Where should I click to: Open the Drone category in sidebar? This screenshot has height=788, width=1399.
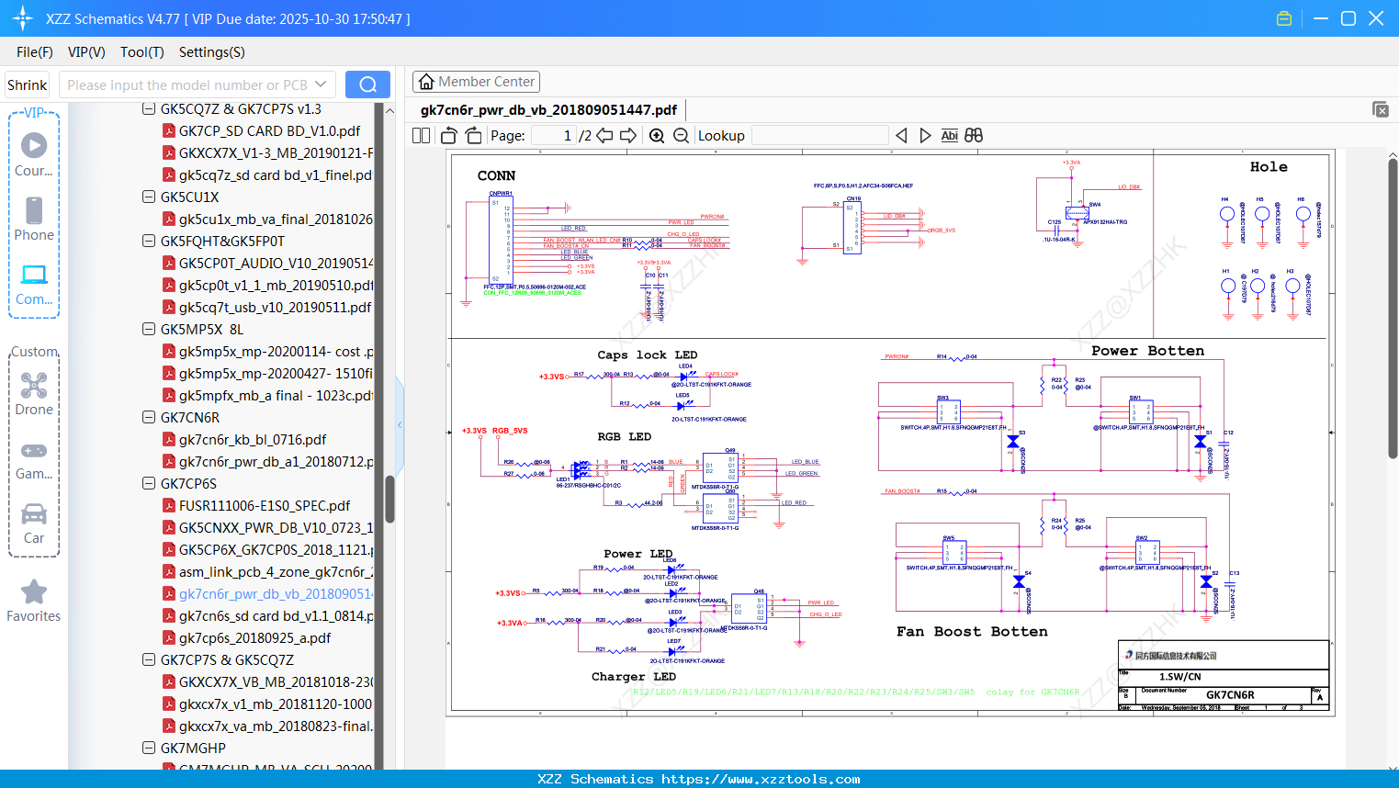point(34,394)
